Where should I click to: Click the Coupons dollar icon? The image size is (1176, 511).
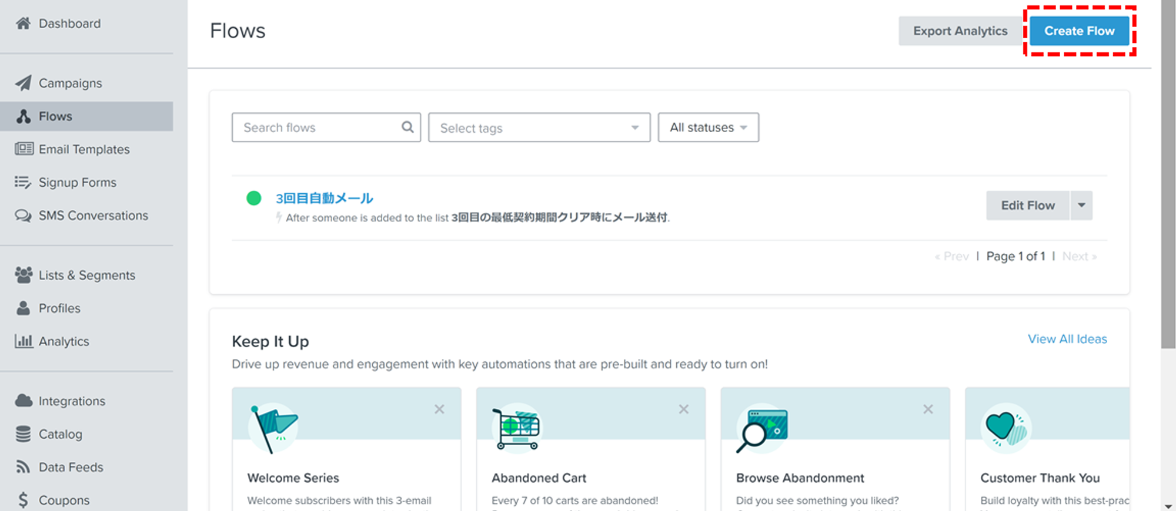point(23,500)
